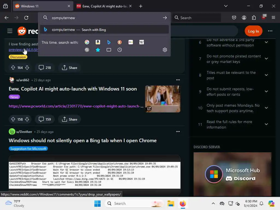
Task: Switch to the Windows 11 tab
Action: (x=43, y=6)
